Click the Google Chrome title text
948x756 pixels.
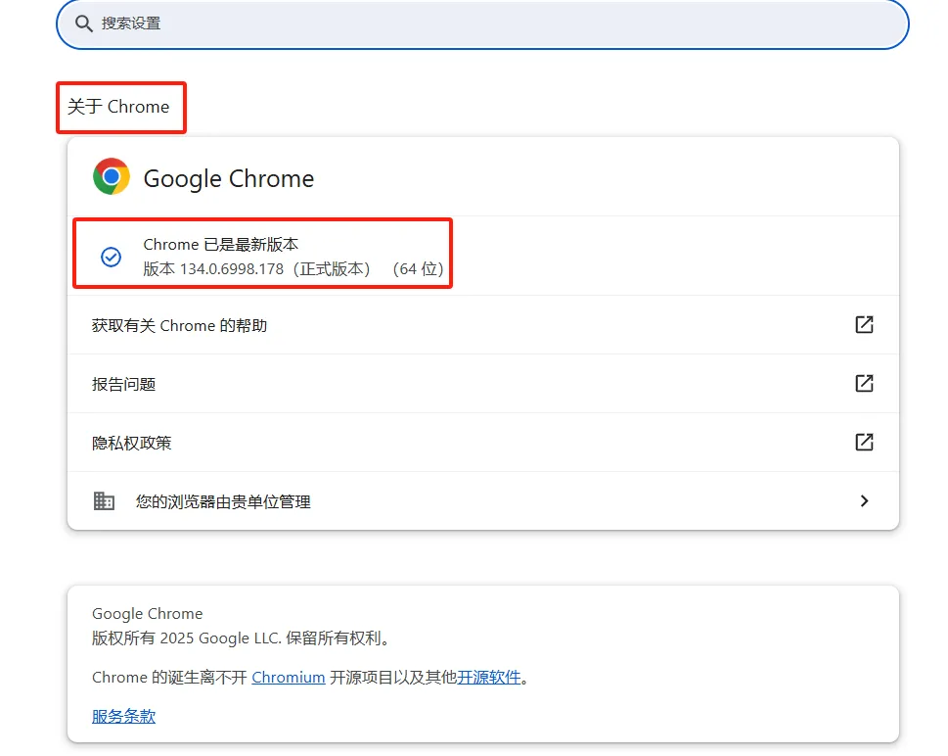point(229,178)
